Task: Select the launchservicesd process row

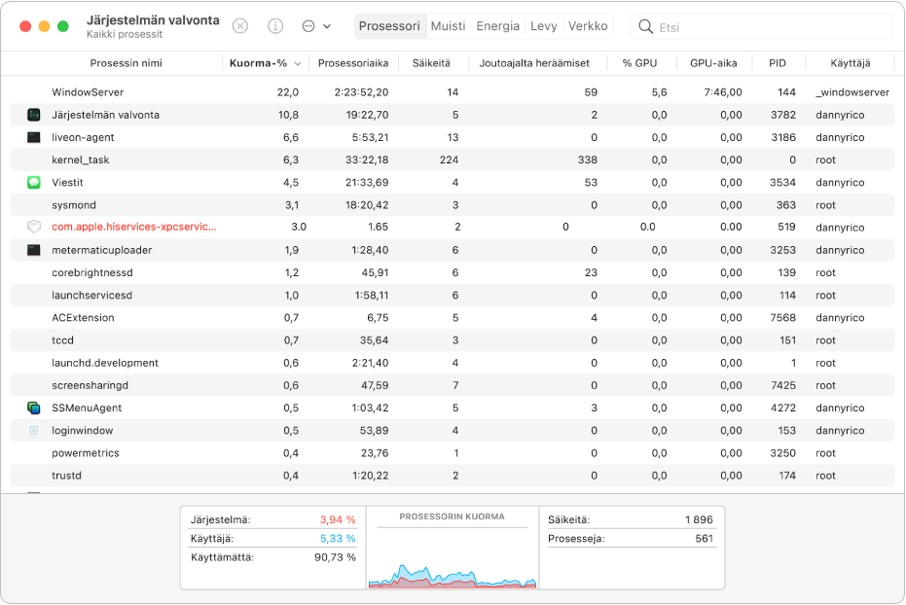Action: point(453,295)
